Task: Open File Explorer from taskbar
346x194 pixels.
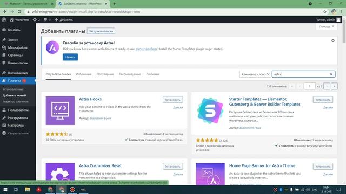Action: [28, 189]
